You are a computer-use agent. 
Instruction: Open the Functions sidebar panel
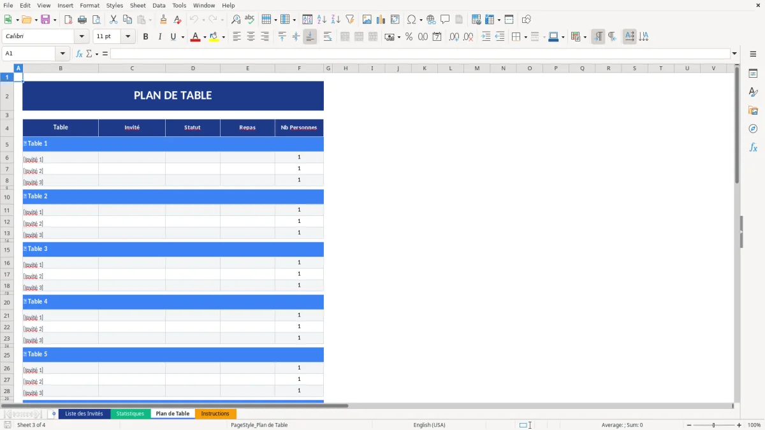pyautogui.click(x=754, y=147)
